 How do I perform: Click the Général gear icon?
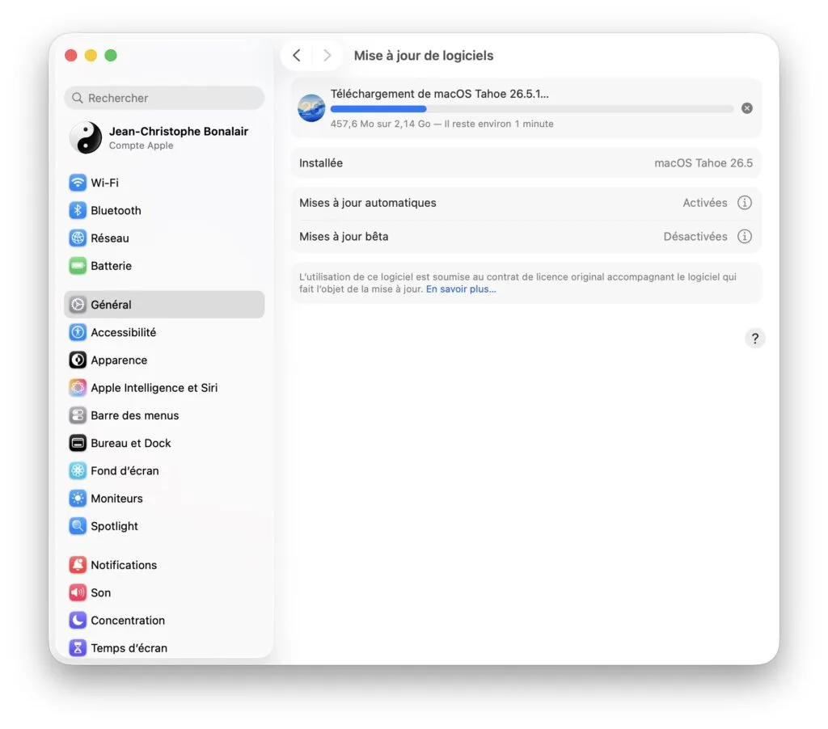78,305
